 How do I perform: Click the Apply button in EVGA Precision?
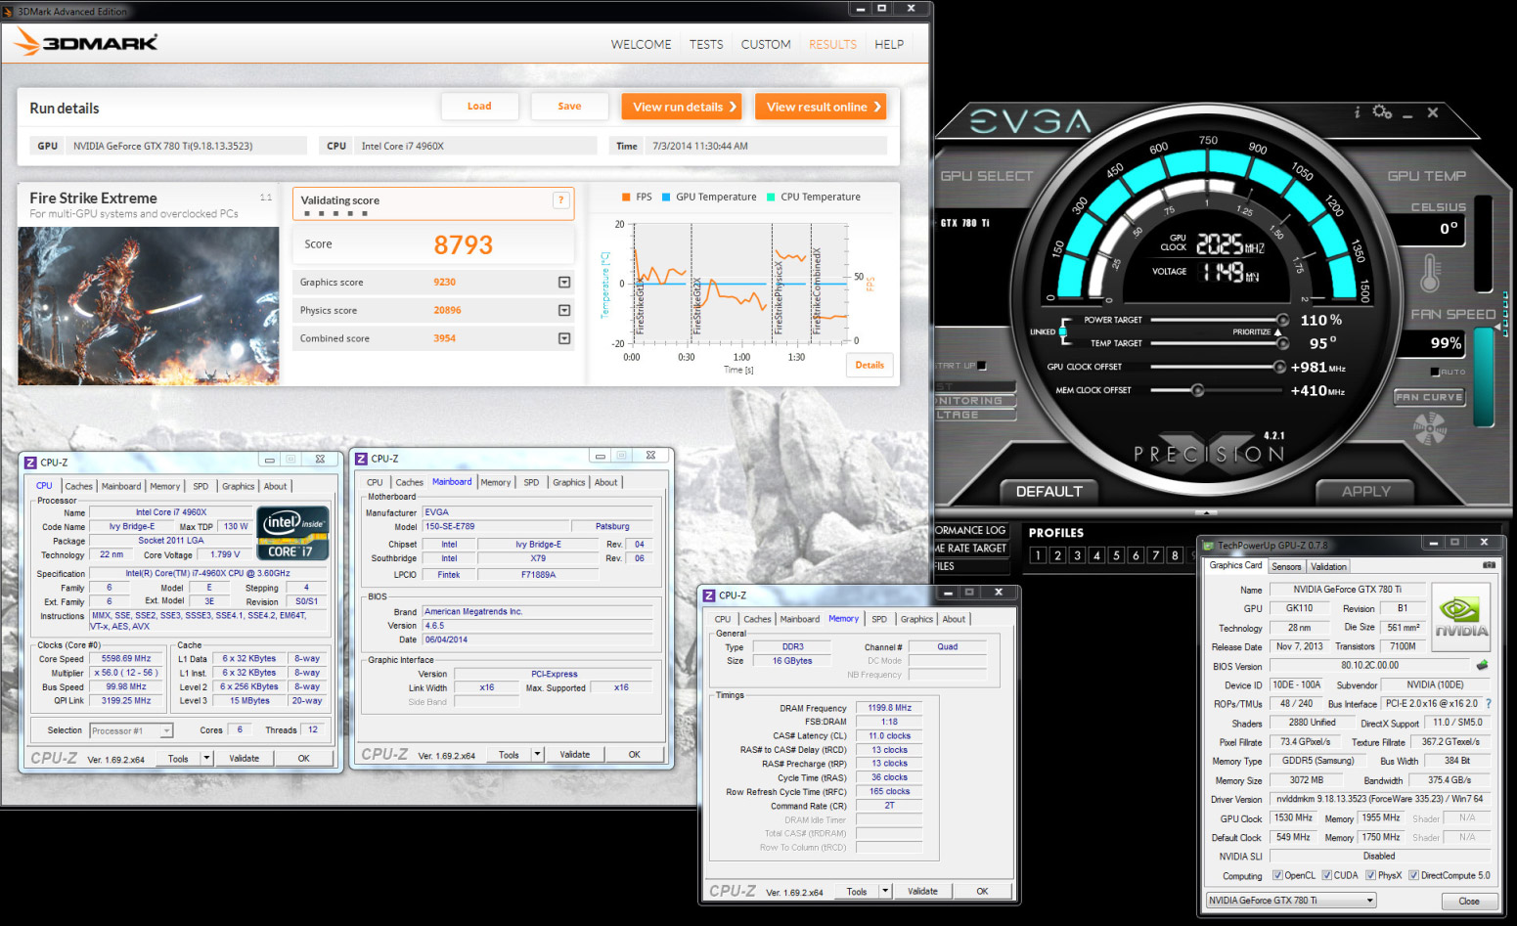(x=1365, y=491)
